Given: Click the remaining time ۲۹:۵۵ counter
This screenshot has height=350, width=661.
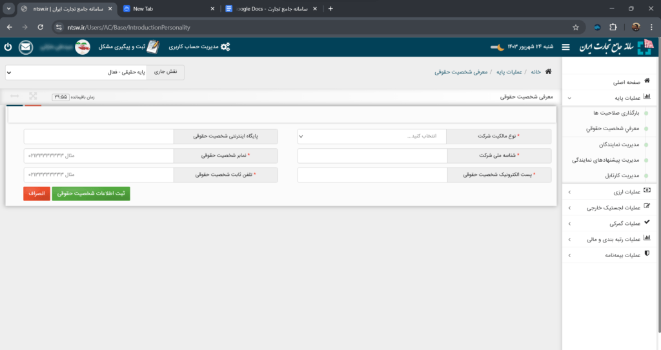Looking at the screenshot, I should pos(61,97).
